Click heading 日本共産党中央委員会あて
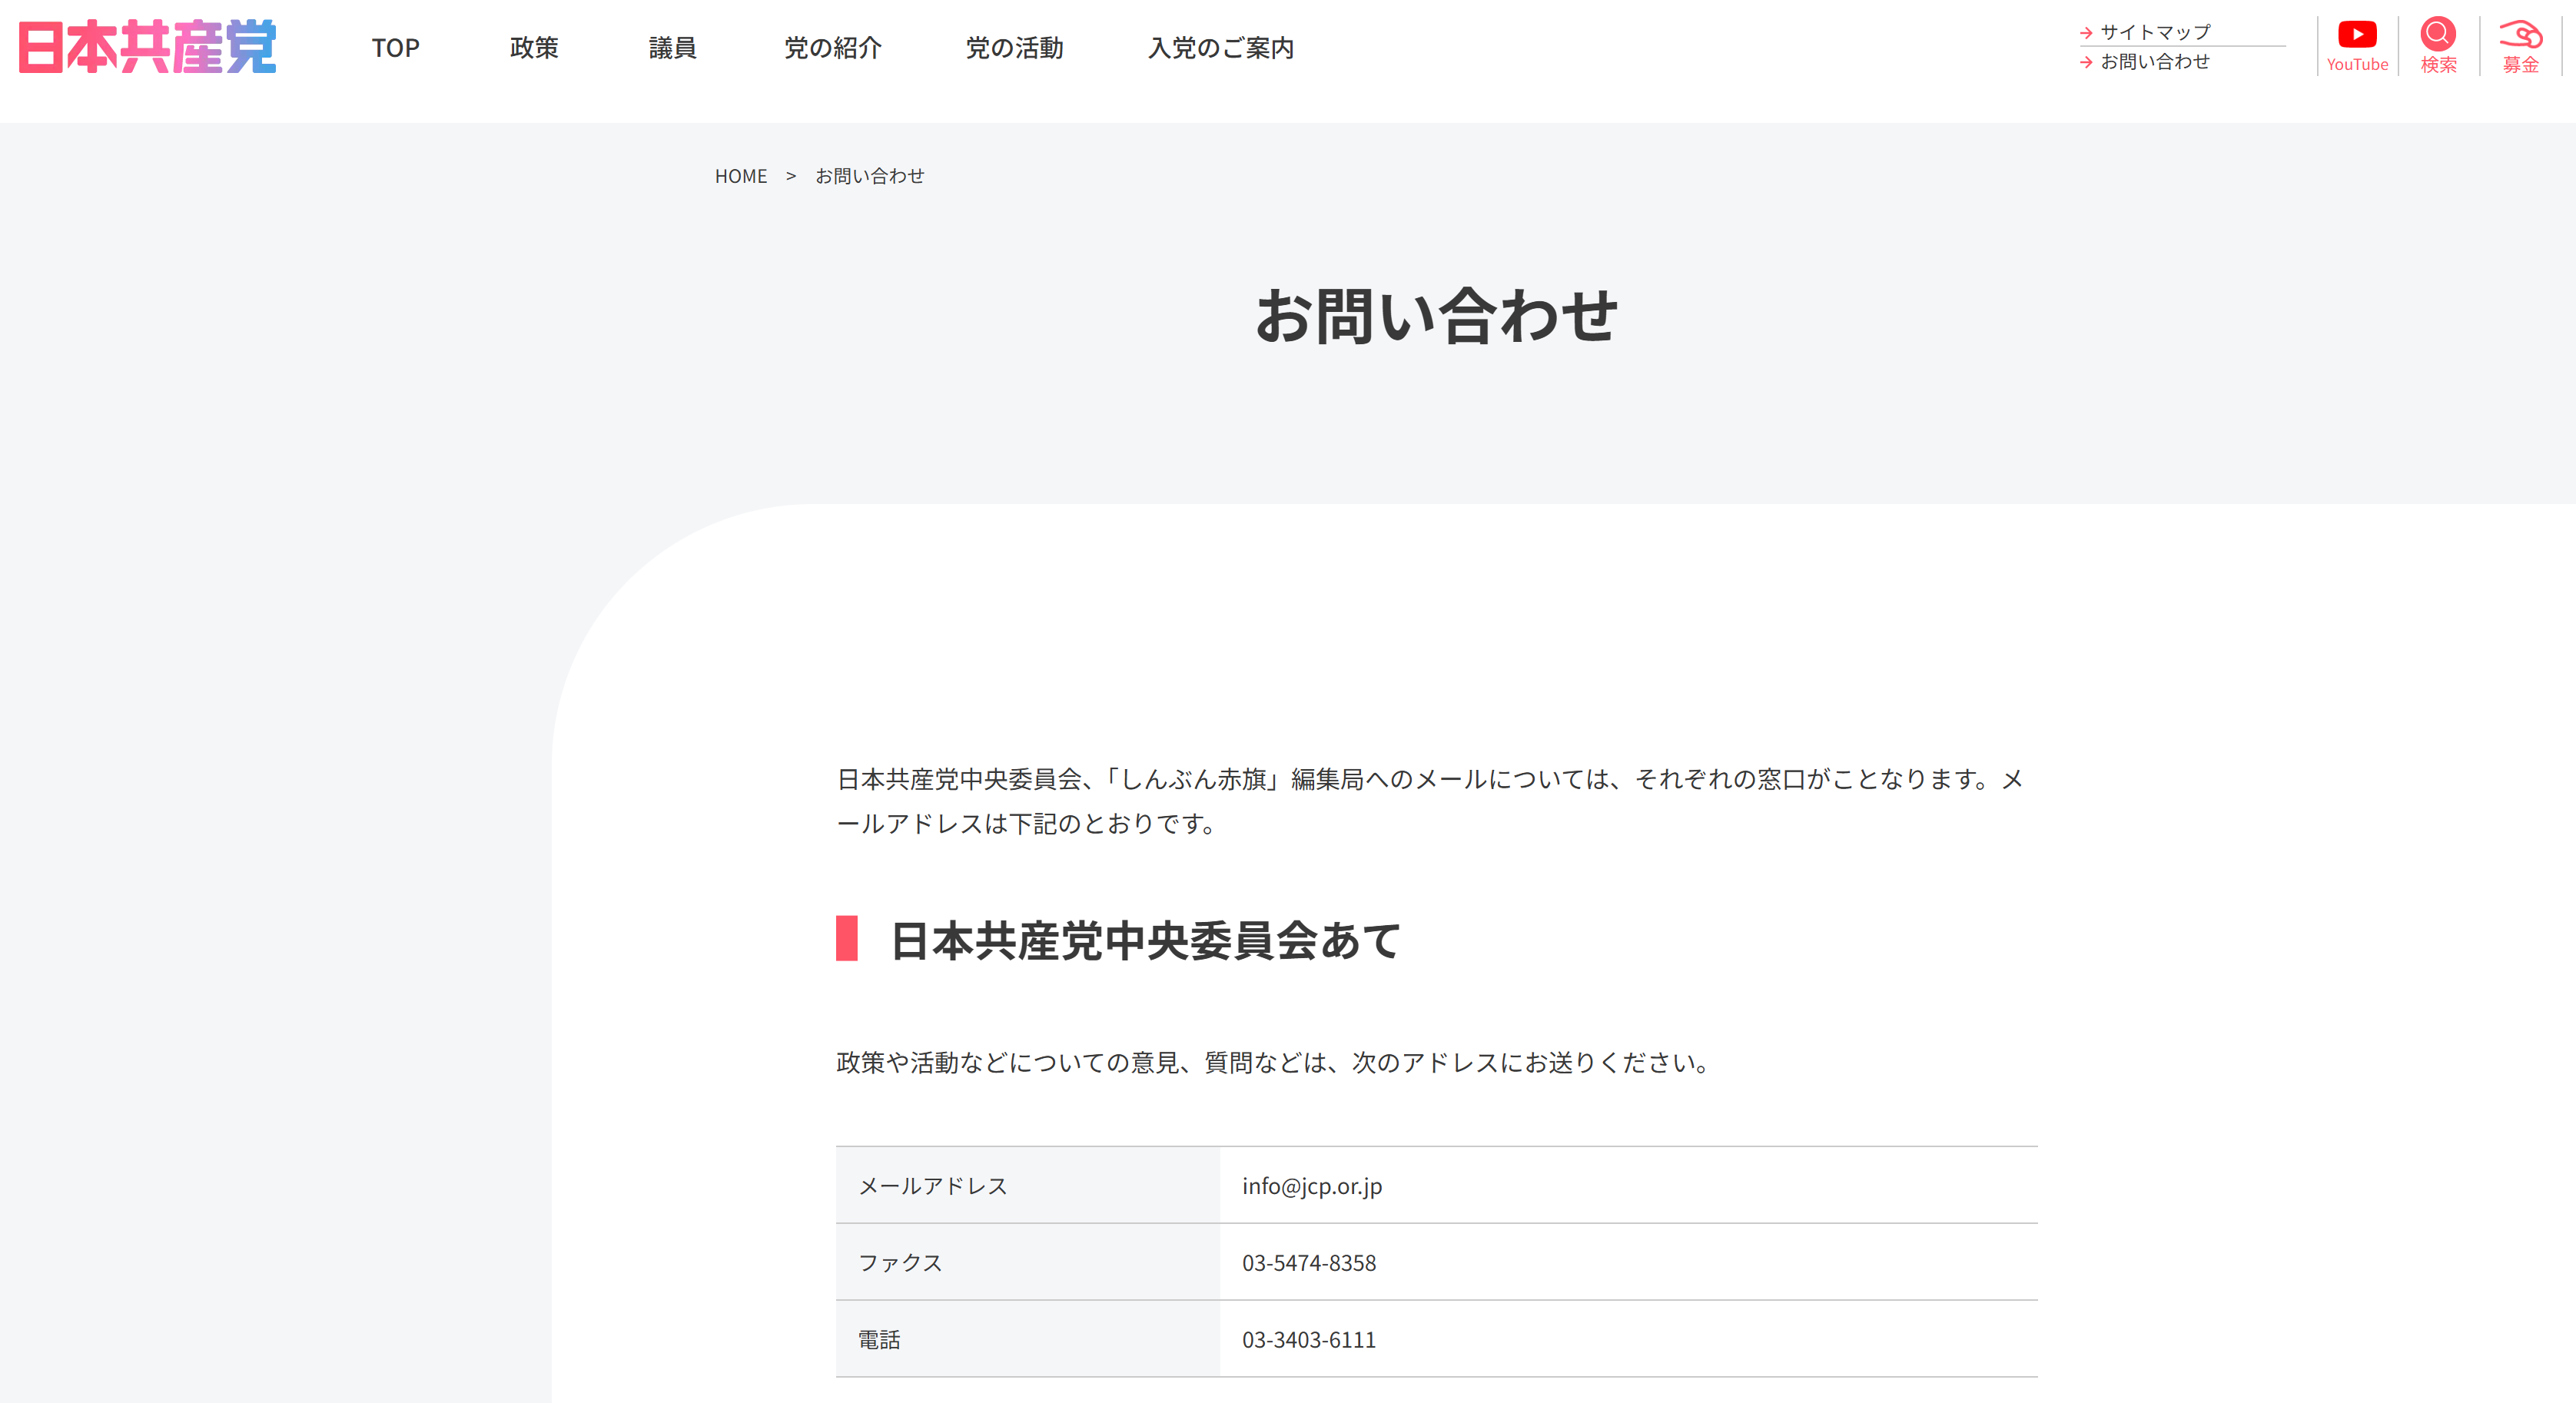This screenshot has height=1403, width=2576. (1146, 940)
